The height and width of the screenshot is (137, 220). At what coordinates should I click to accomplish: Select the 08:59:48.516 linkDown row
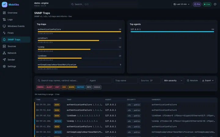126,116
